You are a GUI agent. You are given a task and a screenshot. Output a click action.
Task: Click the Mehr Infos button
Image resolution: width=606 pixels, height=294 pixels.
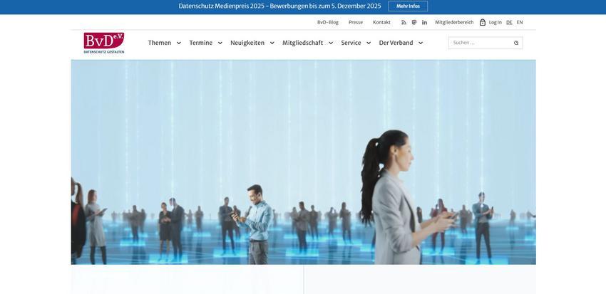click(x=408, y=6)
